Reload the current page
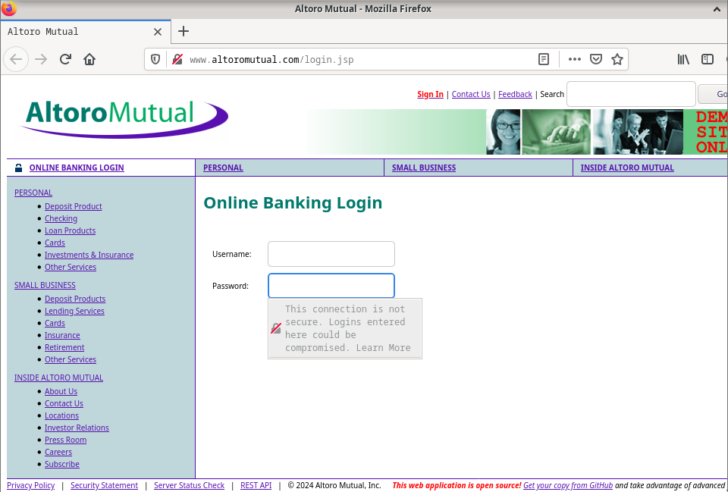This screenshot has height=492, width=728. pos(65,59)
